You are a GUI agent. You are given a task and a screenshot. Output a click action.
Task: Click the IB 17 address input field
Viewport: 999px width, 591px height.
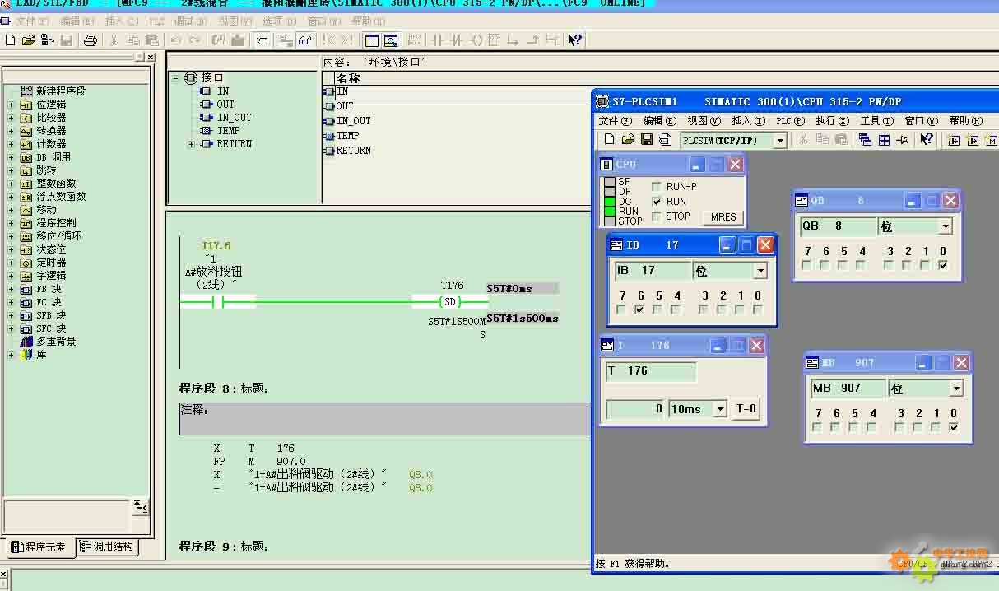tap(653, 271)
